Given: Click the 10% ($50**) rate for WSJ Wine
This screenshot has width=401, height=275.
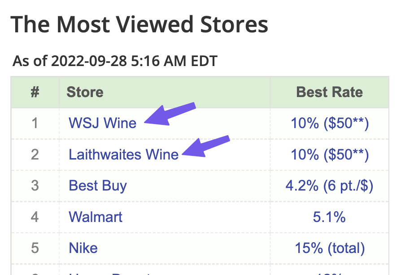Looking at the screenshot, I should [330, 123].
